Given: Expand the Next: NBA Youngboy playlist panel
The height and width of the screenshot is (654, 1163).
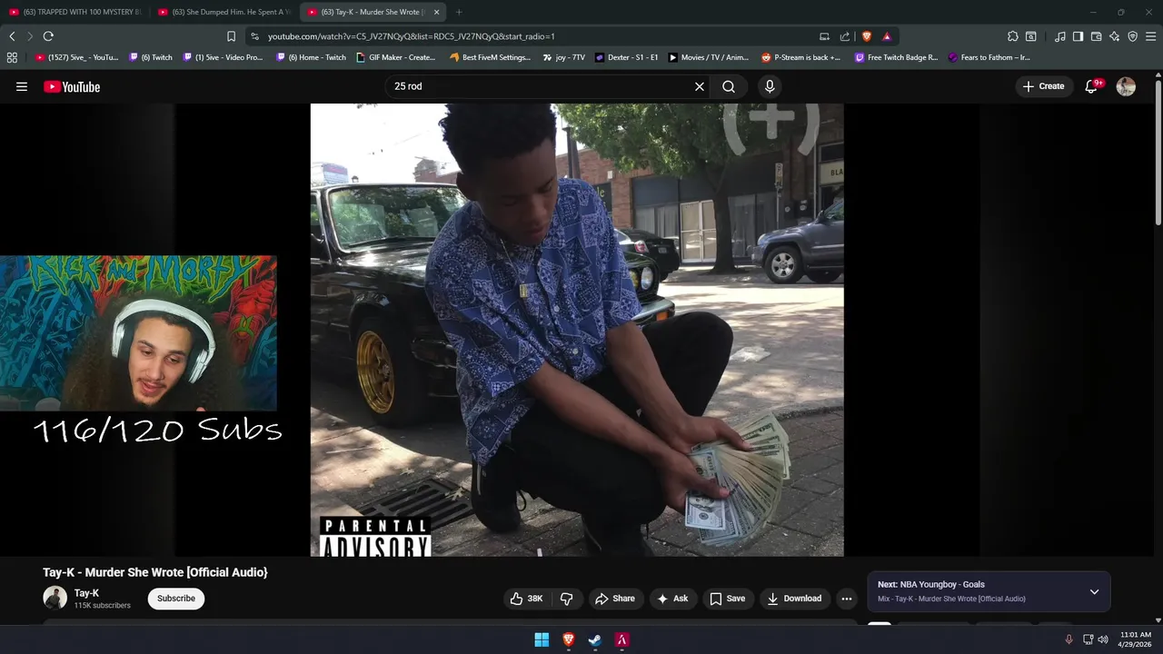Looking at the screenshot, I should (1094, 591).
